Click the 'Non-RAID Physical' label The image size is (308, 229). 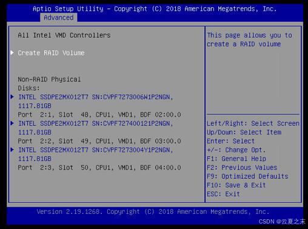pyautogui.click(x=49, y=80)
